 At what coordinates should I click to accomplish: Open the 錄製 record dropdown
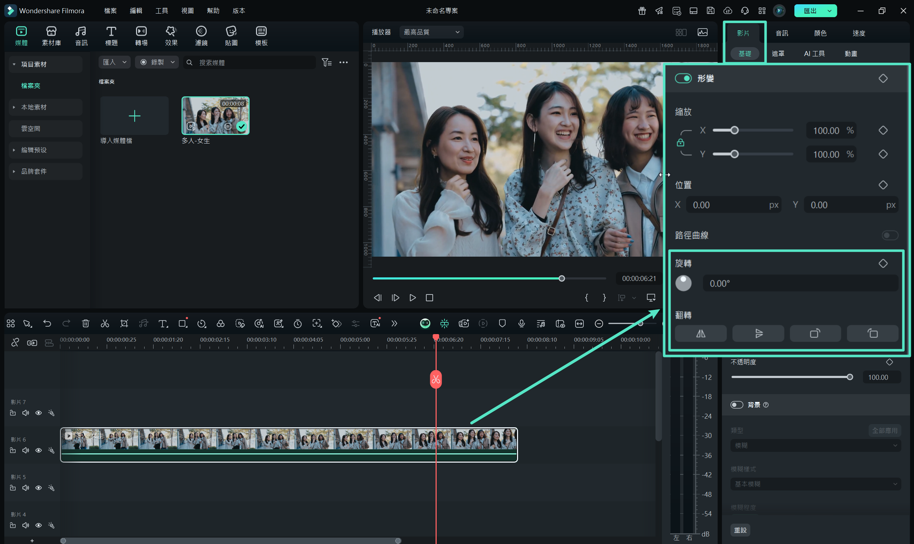click(157, 62)
